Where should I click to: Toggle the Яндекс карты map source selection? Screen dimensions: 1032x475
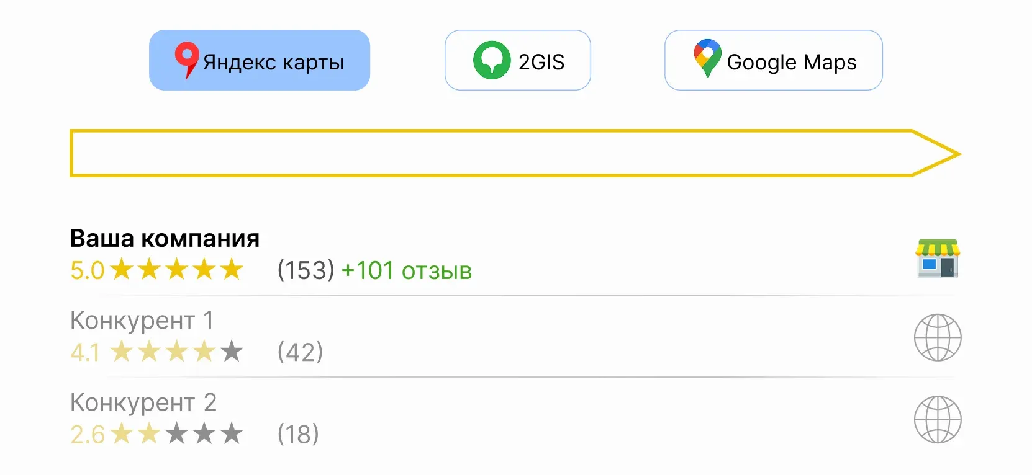259,60
